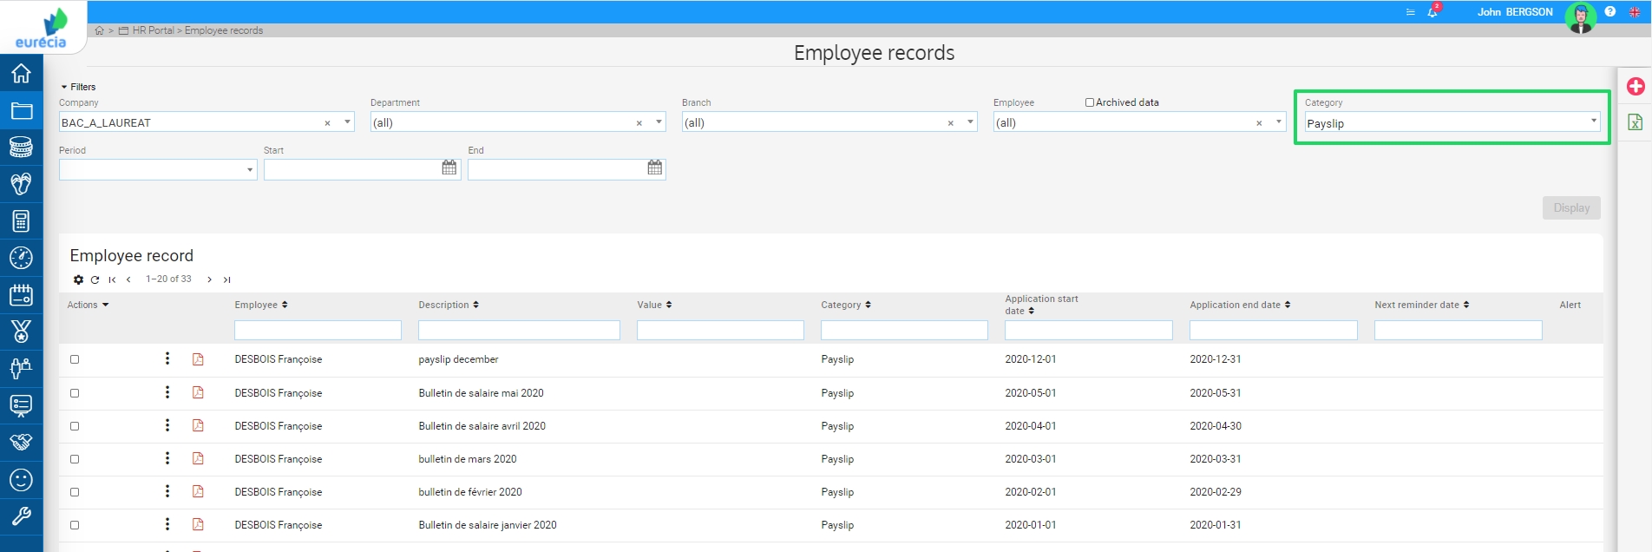Open the Actions dropdown in table header
This screenshot has width=1652, height=552.
coord(88,305)
